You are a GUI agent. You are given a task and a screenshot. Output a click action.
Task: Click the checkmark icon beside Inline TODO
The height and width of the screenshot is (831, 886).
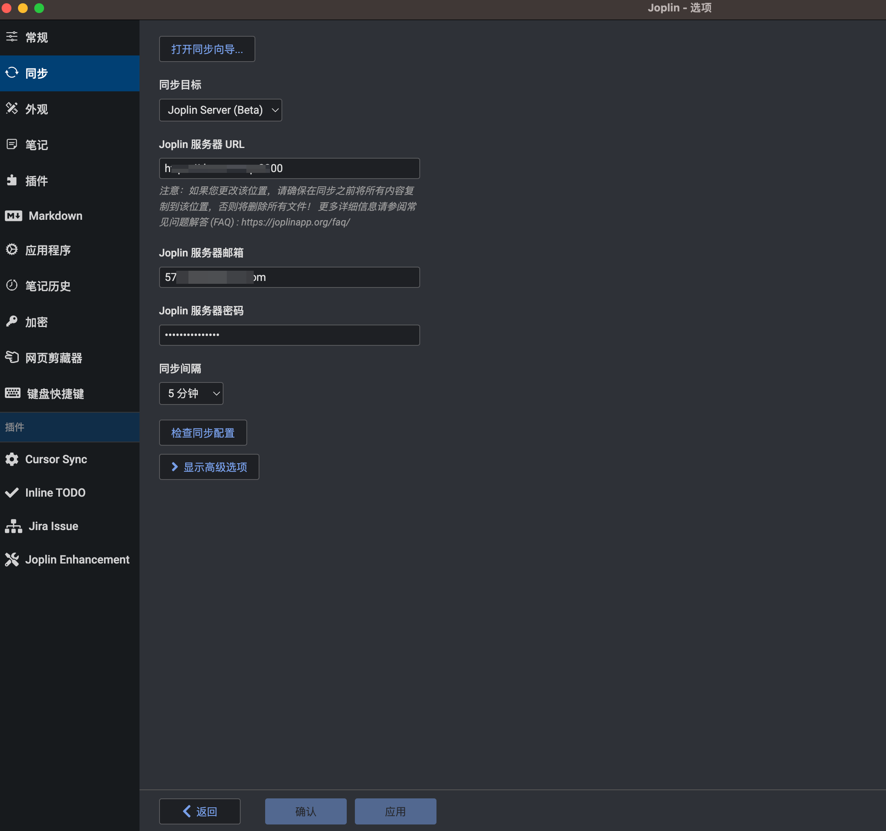pyautogui.click(x=12, y=493)
